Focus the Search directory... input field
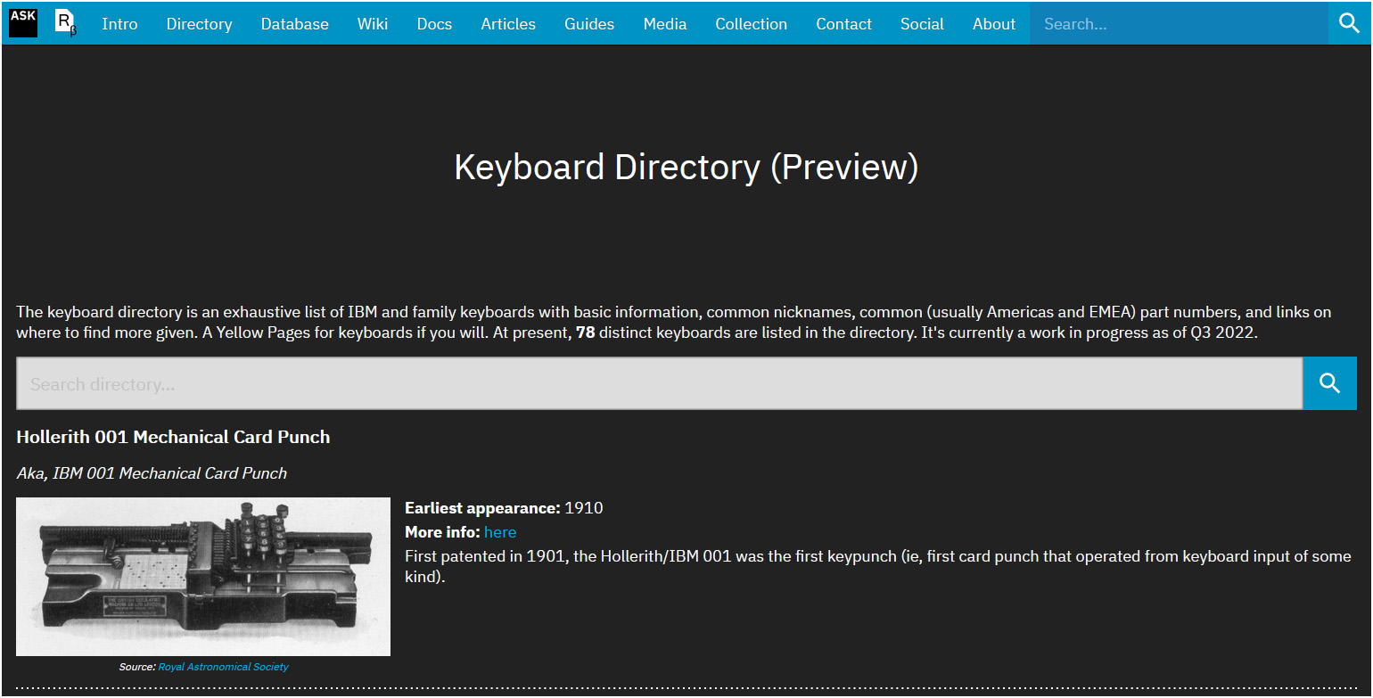This screenshot has height=698, width=1373. coord(659,384)
